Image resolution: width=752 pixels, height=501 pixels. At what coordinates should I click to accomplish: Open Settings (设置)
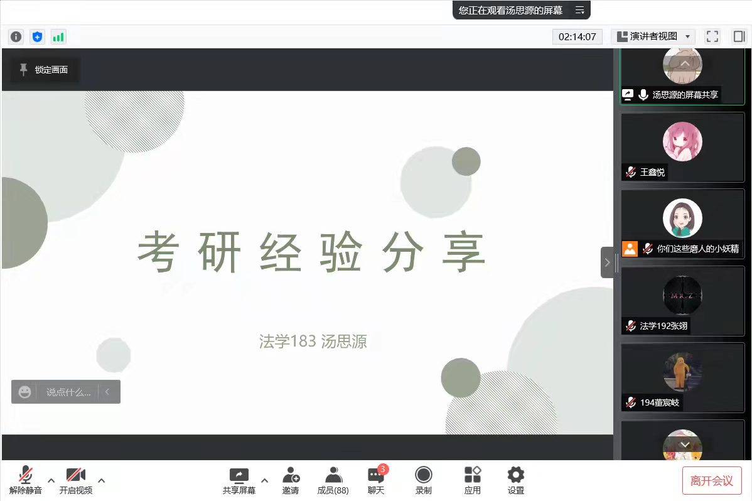click(516, 481)
